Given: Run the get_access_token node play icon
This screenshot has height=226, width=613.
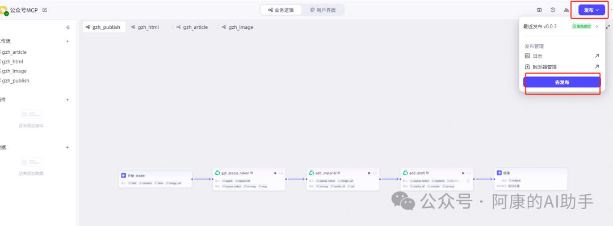Looking at the screenshot, I should click(x=275, y=173).
